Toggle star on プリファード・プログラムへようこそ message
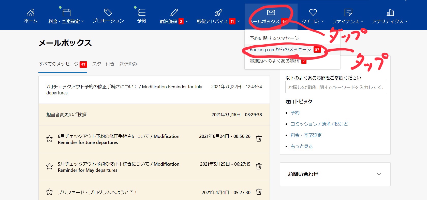 coord(49,192)
